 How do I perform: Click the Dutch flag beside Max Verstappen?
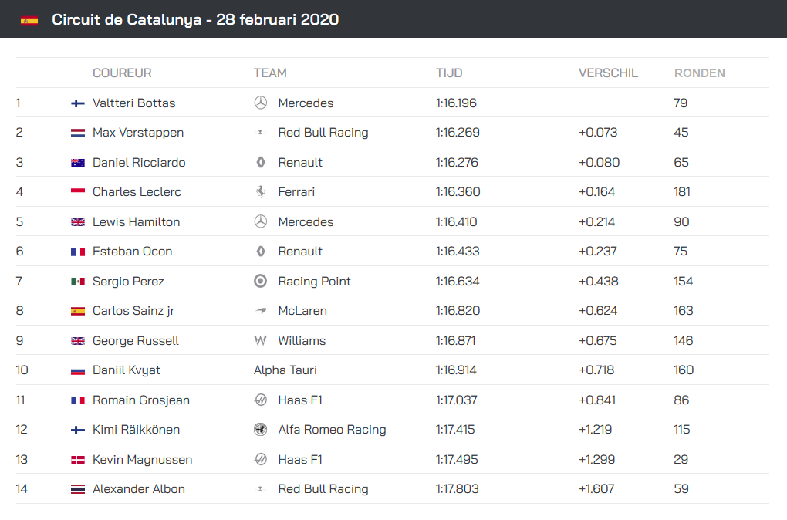(78, 133)
